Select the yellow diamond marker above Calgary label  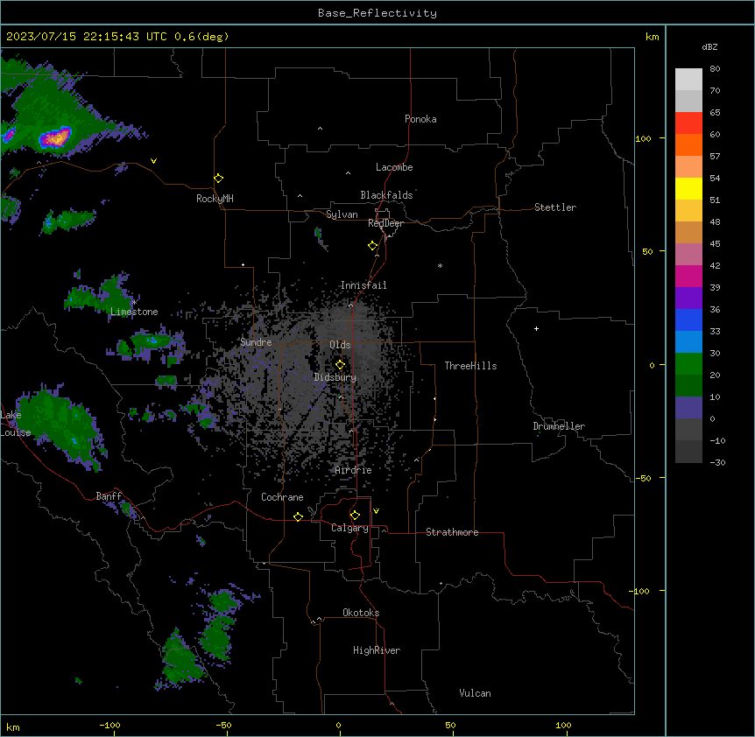(355, 516)
